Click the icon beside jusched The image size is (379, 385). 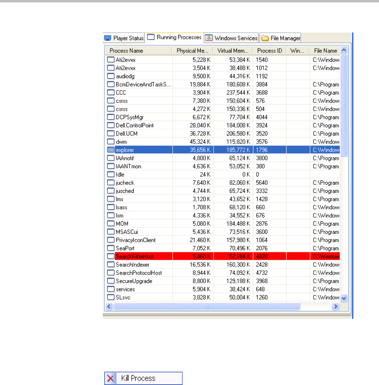pos(111,191)
